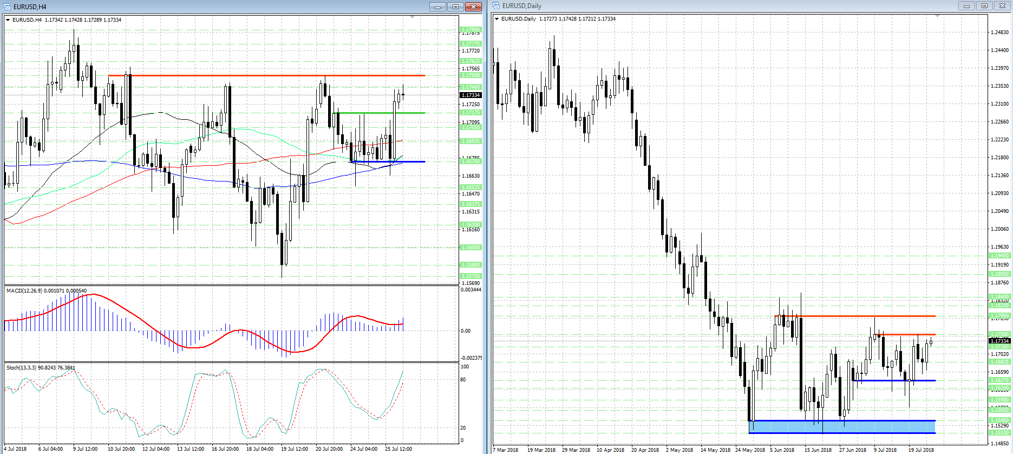Click the 1.17625 level label on H4 chart

tap(470, 61)
